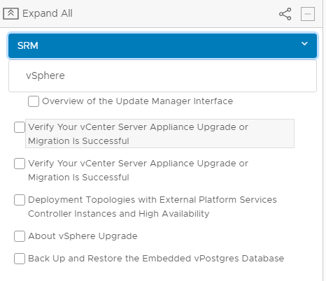Open Deployment Topologies with External Platform Services topic
This screenshot has height=281, width=326.
153,207
